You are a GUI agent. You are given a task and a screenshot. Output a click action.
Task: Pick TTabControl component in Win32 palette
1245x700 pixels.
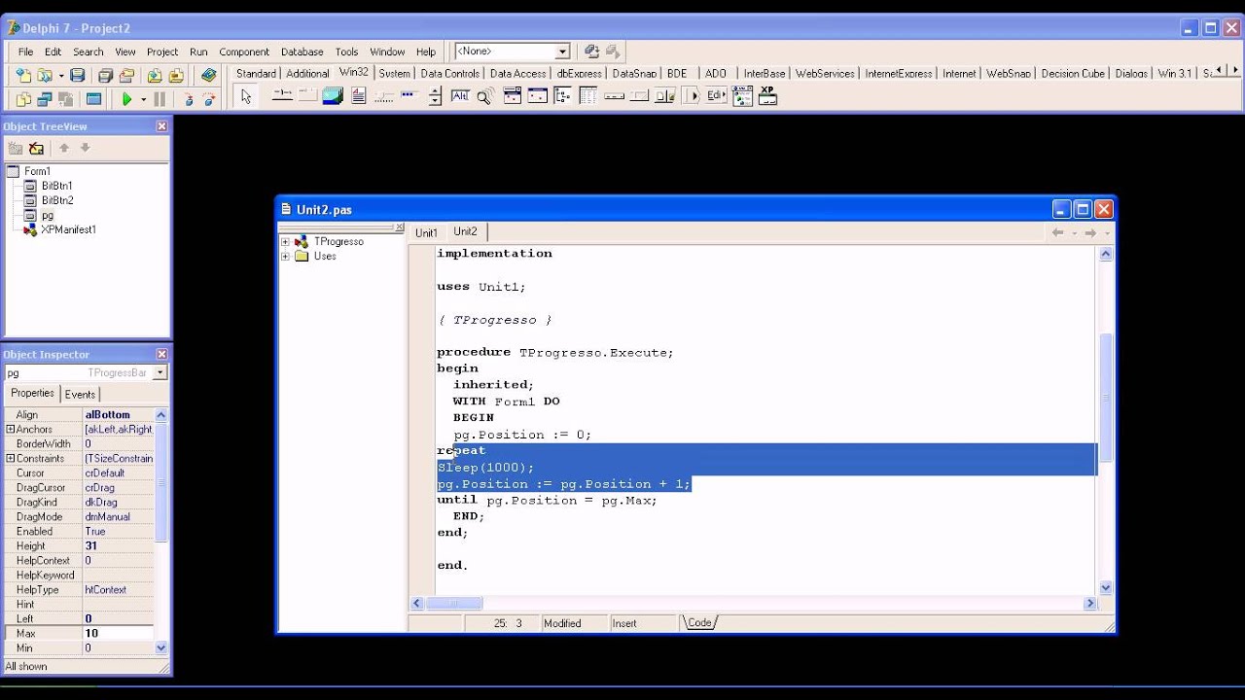[x=282, y=95]
